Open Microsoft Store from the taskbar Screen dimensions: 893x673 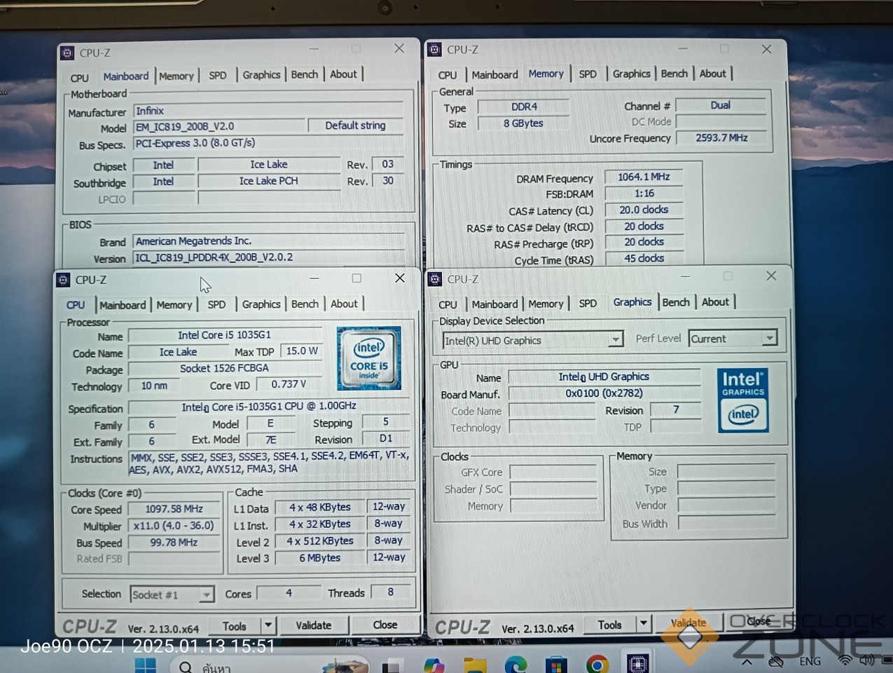[556, 664]
